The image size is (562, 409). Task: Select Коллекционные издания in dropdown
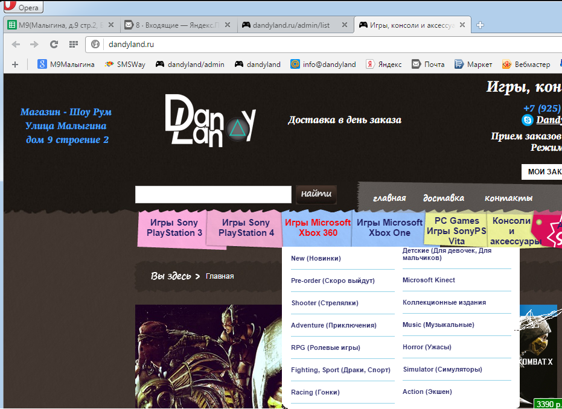pyautogui.click(x=444, y=302)
